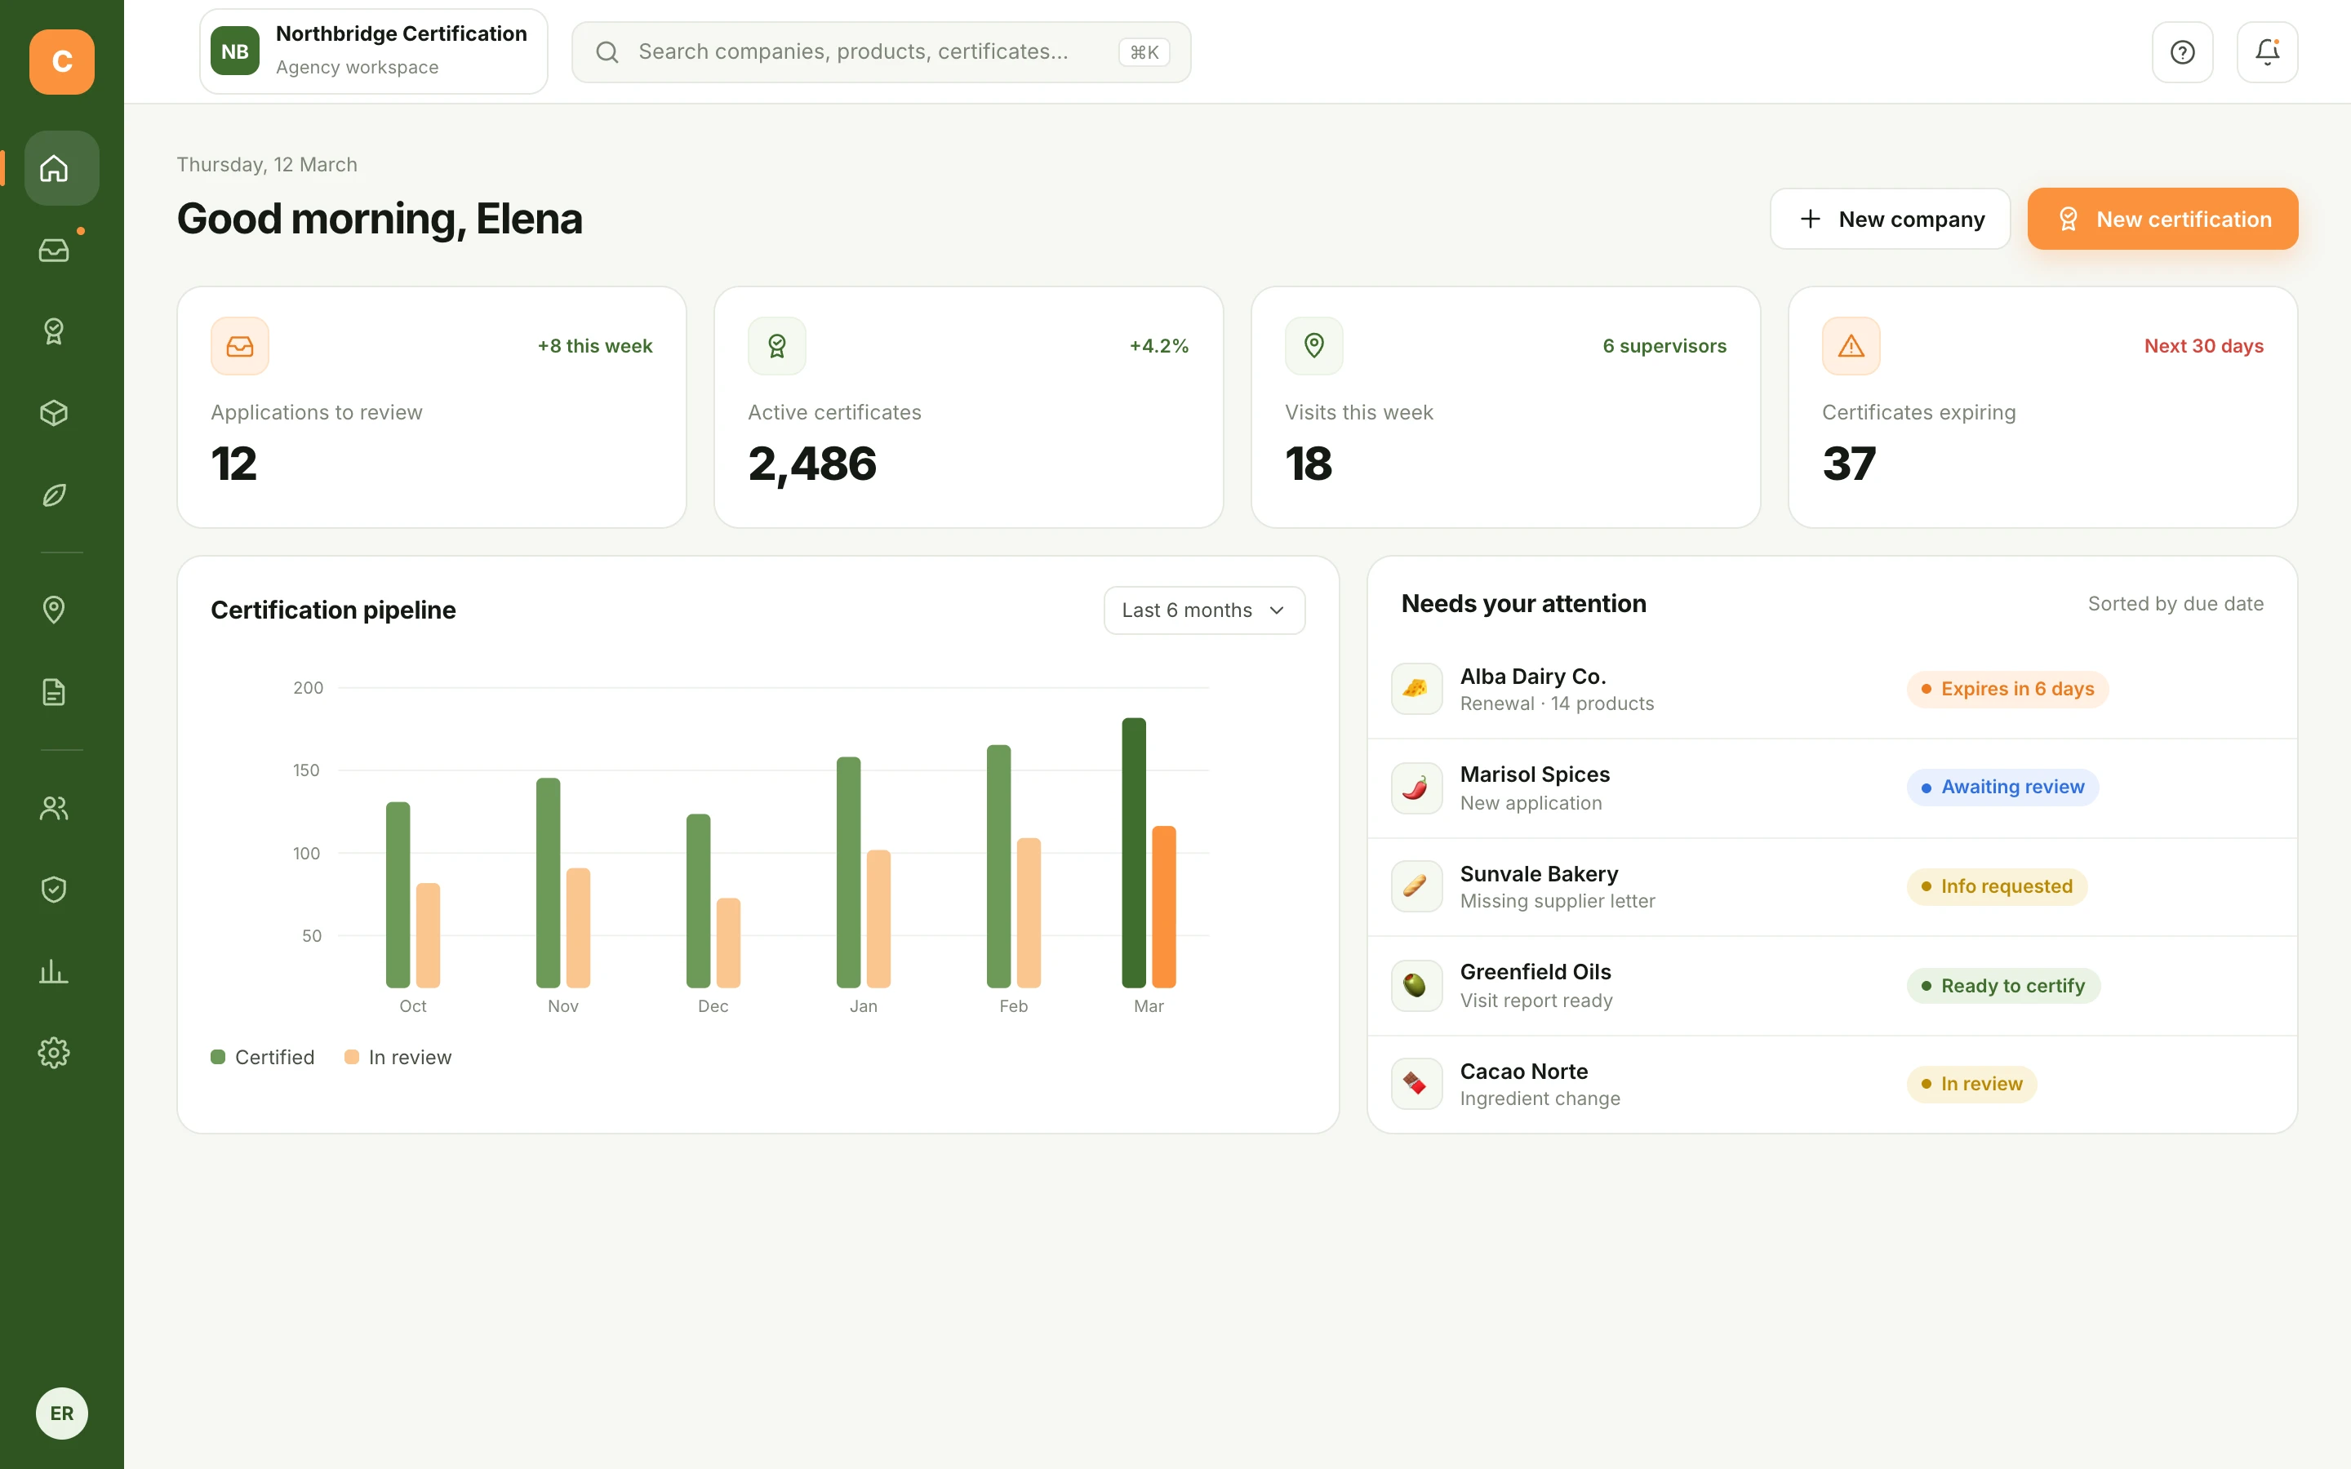
Task: Focus the search companies input field
Action: [881, 52]
